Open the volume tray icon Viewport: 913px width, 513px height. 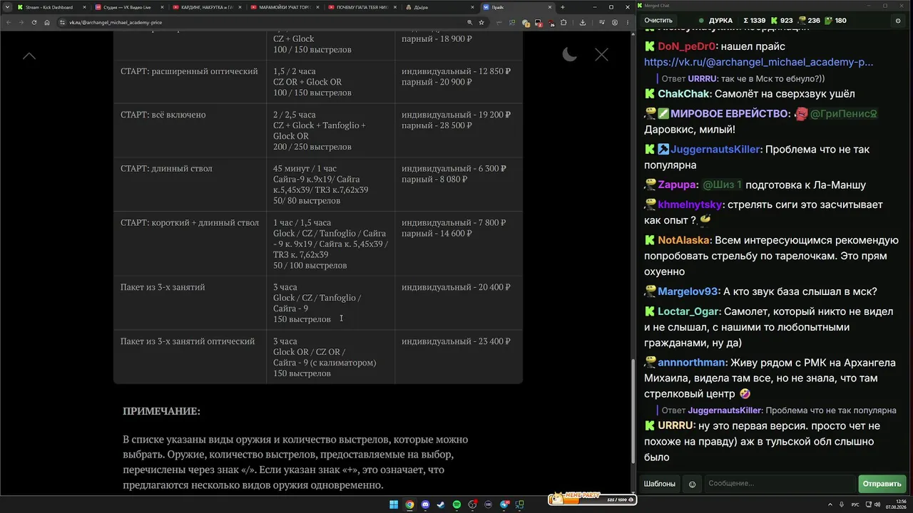coord(877,504)
